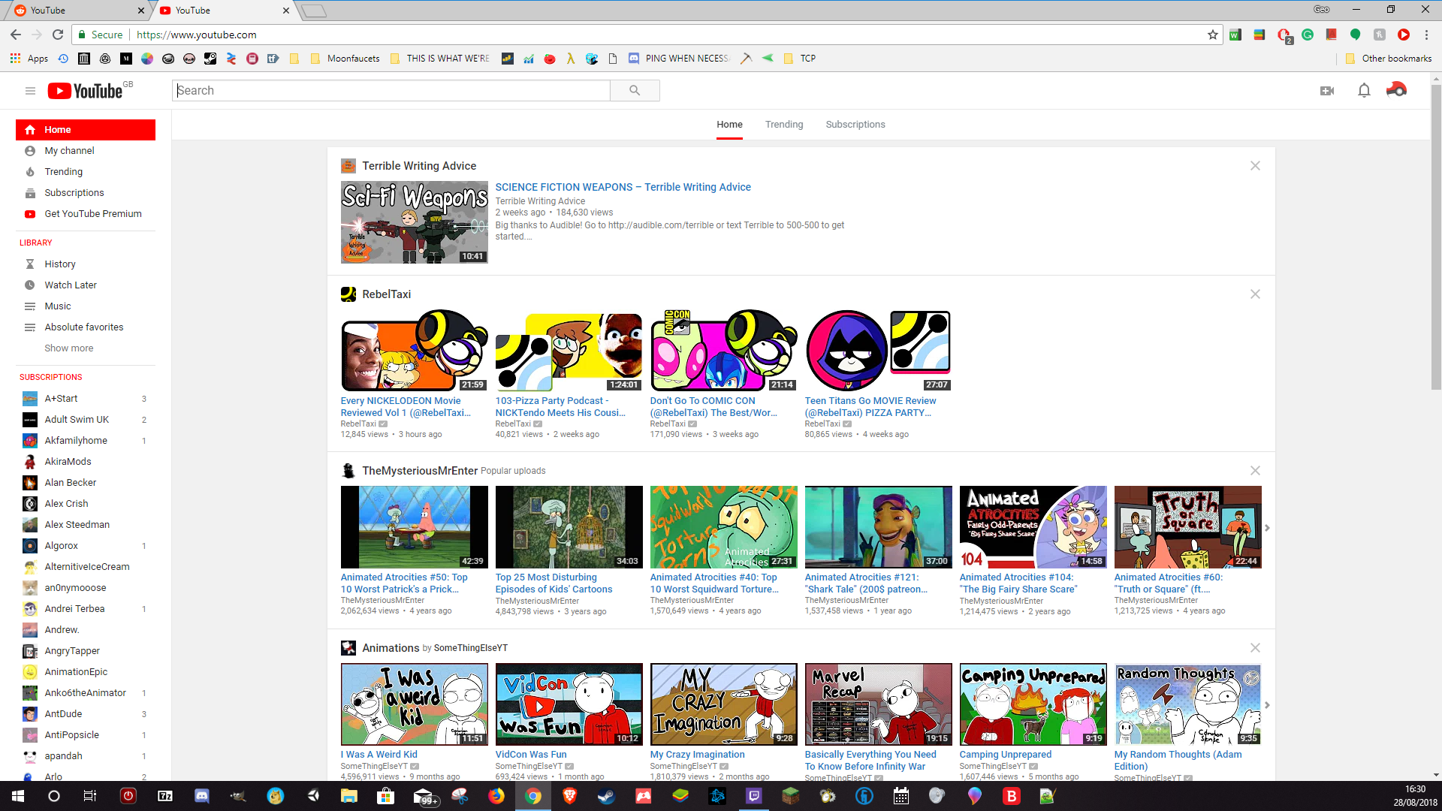Switch to the Subscriptions tab
The width and height of the screenshot is (1442, 811).
click(x=855, y=124)
